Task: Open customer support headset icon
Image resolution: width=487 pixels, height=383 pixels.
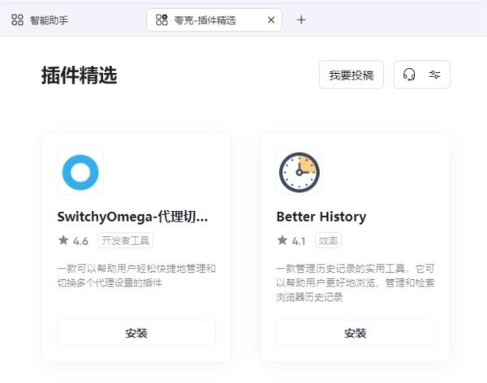Action: (409, 75)
